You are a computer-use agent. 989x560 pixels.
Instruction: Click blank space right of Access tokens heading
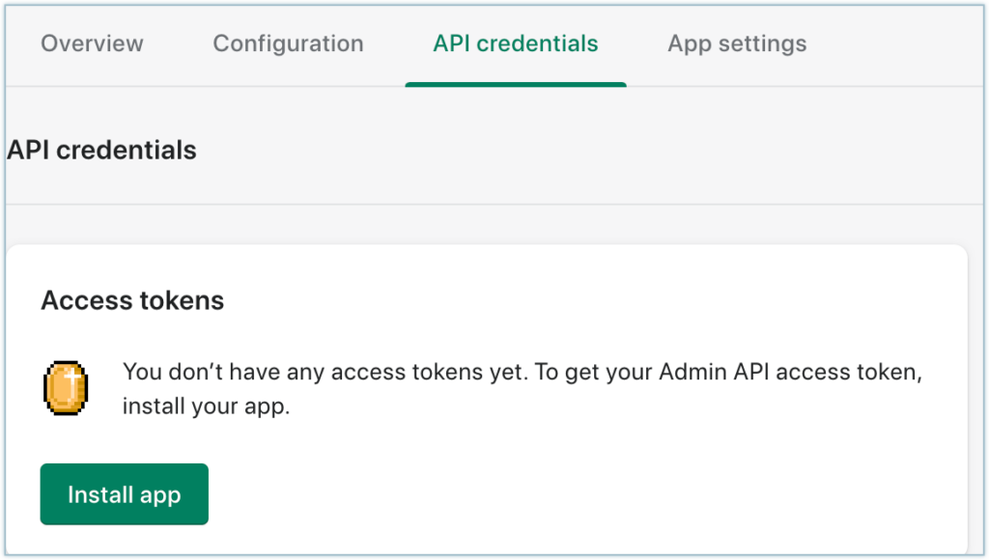[x=579, y=300]
